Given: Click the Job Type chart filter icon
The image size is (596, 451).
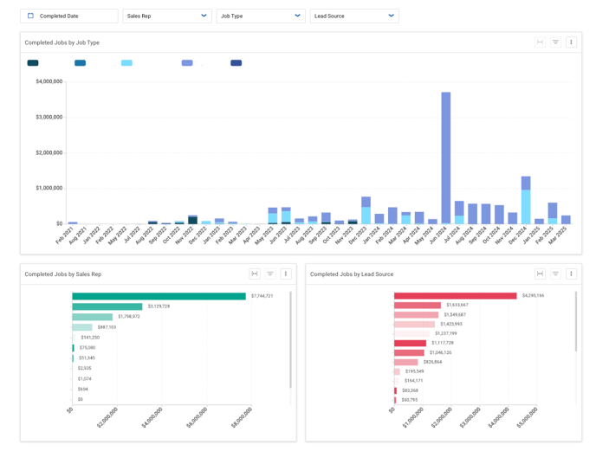Looking at the screenshot, I should tap(555, 42).
